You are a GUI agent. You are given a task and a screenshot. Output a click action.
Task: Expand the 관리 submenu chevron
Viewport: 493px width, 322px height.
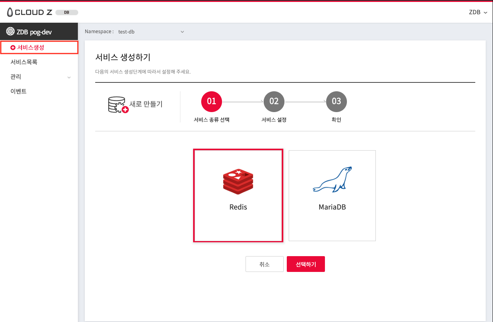click(69, 77)
